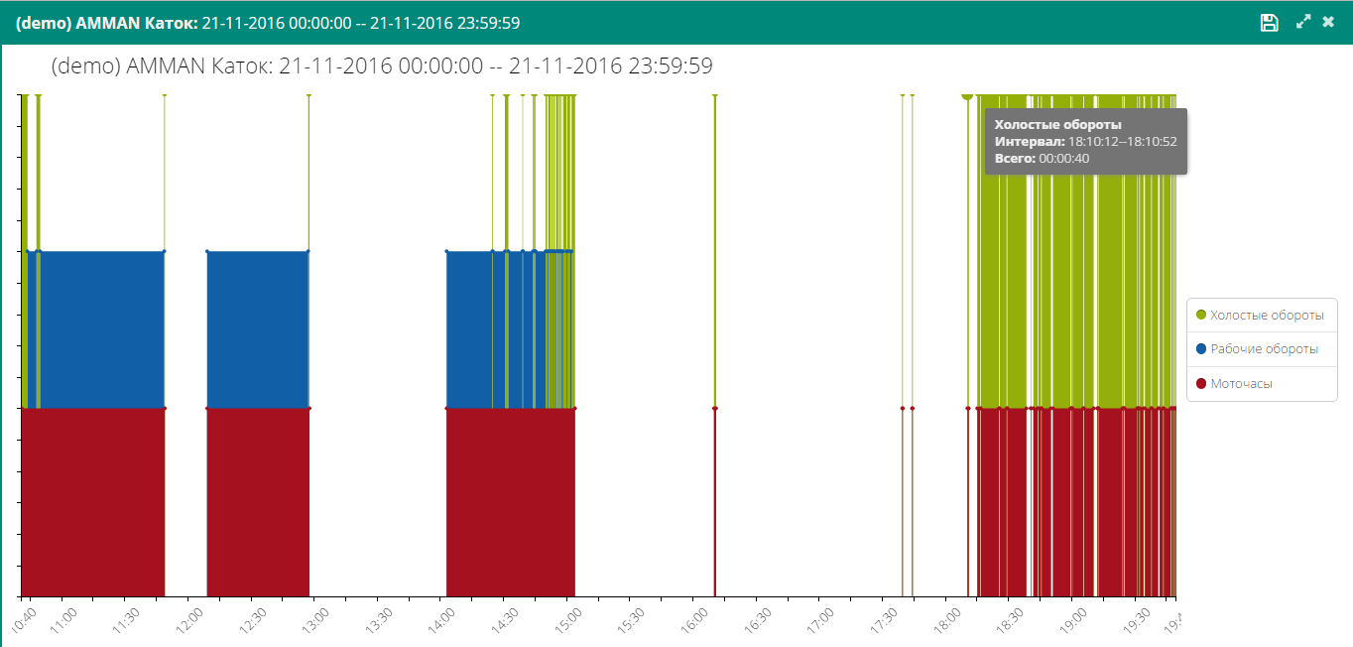Click the Холостые обороты tooltip box
The height and width of the screenshot is (647, 1353).
coord(1085,142)
